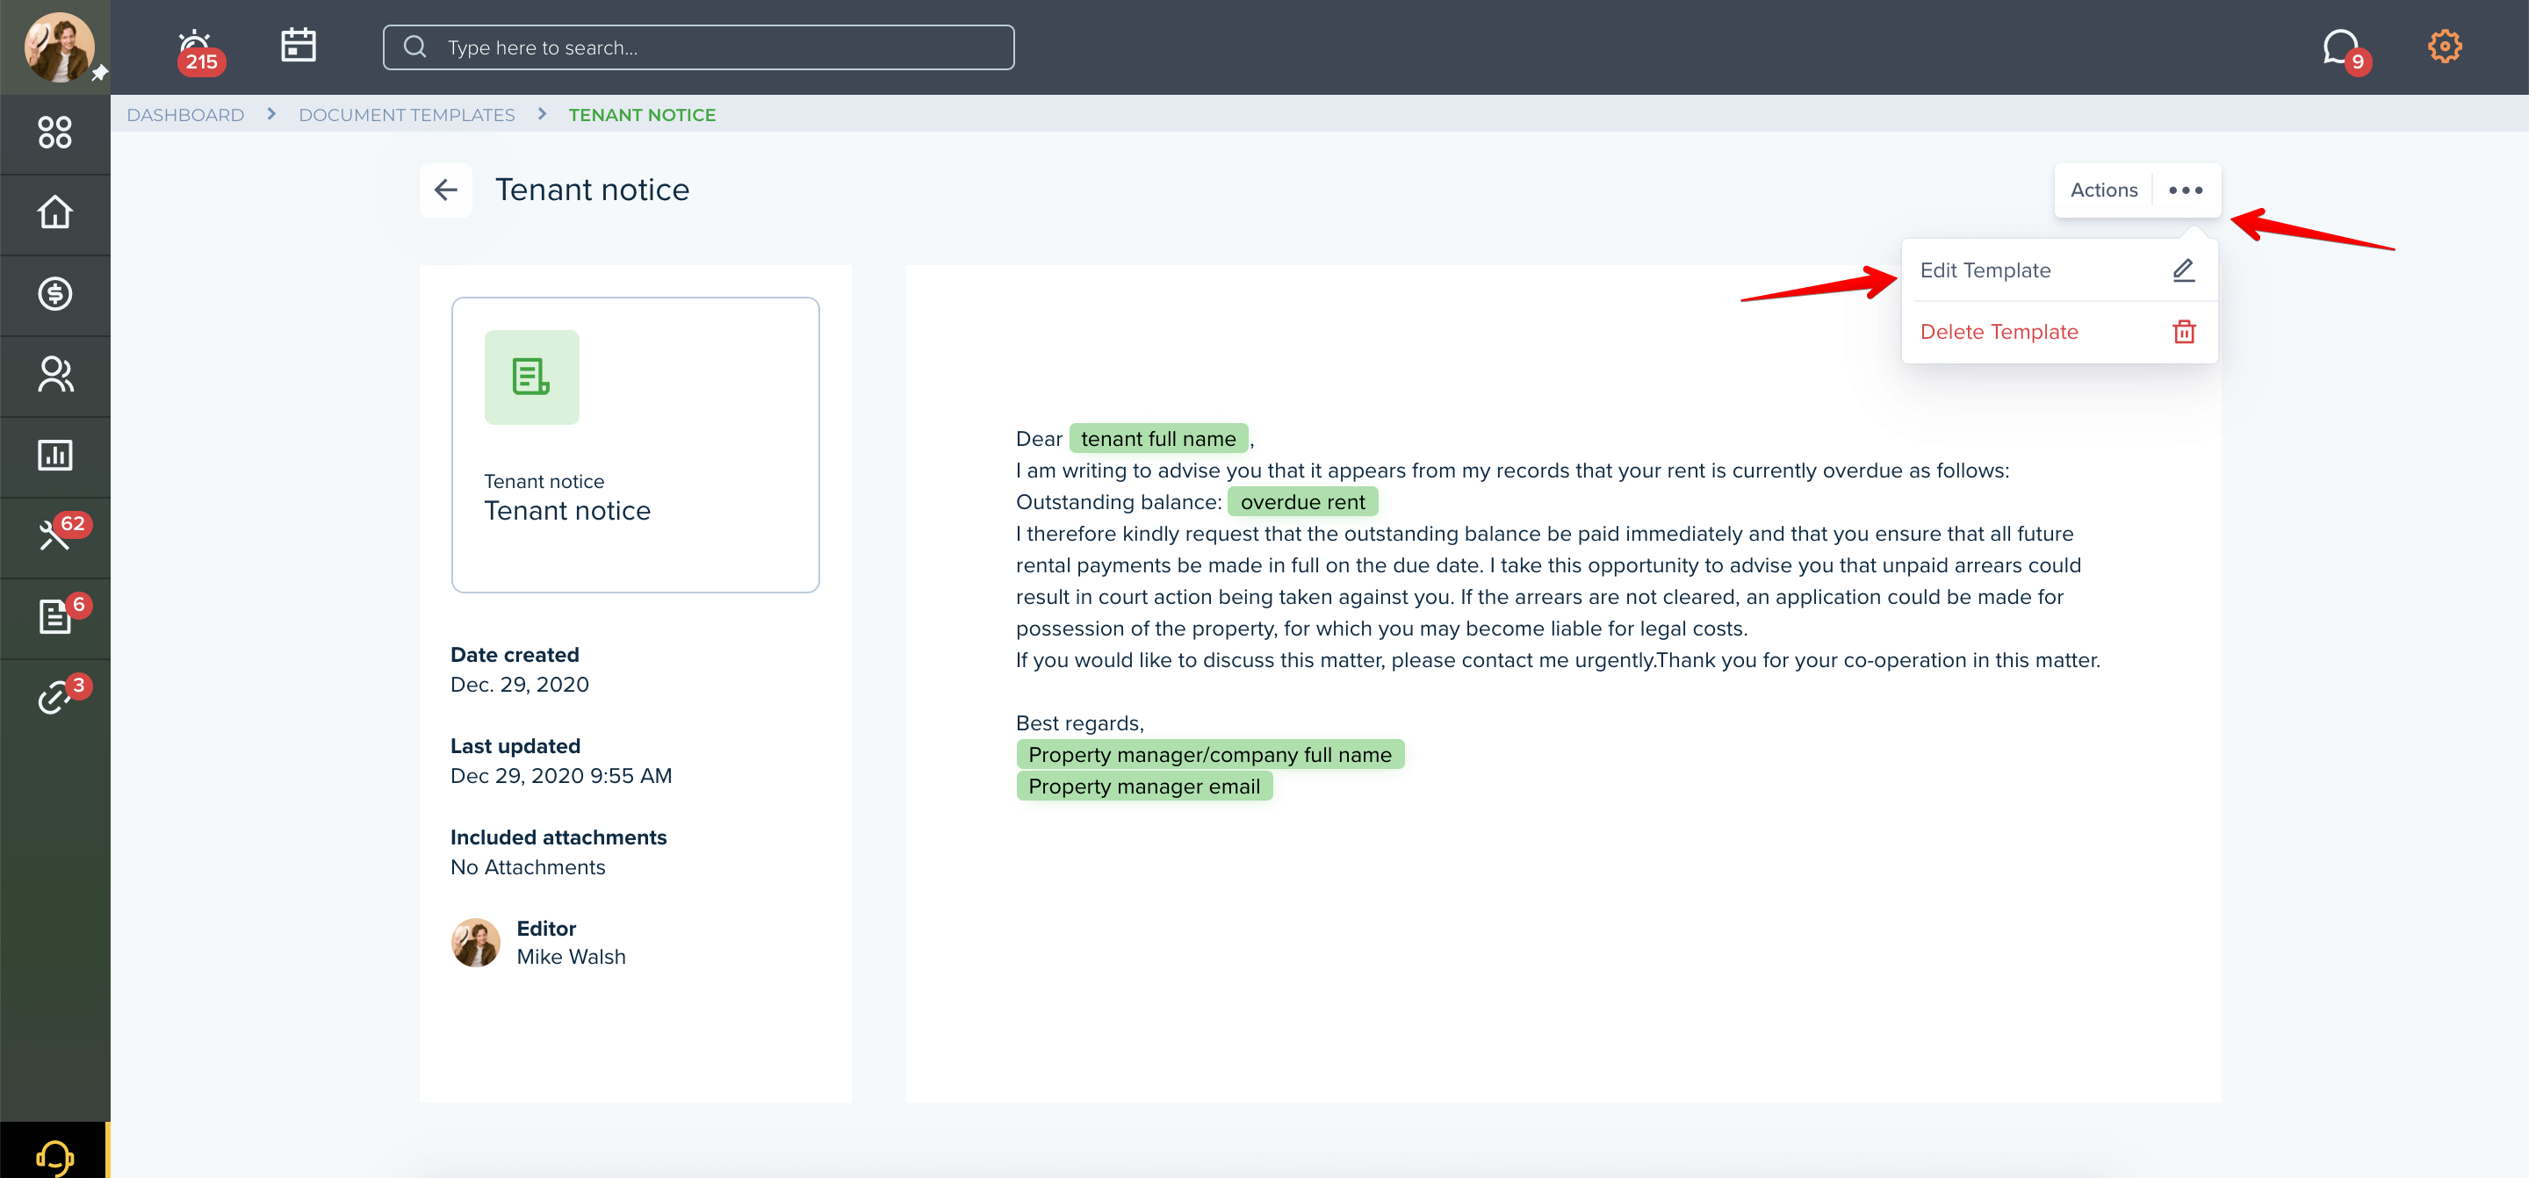Open the properties house icon in sidebar

(55, 213)
